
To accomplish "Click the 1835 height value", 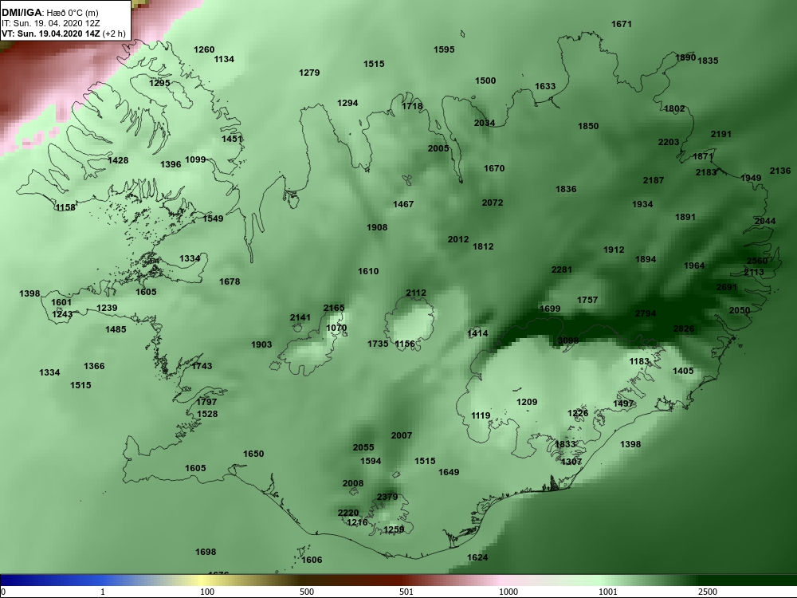I will click(x=708, y=61).
